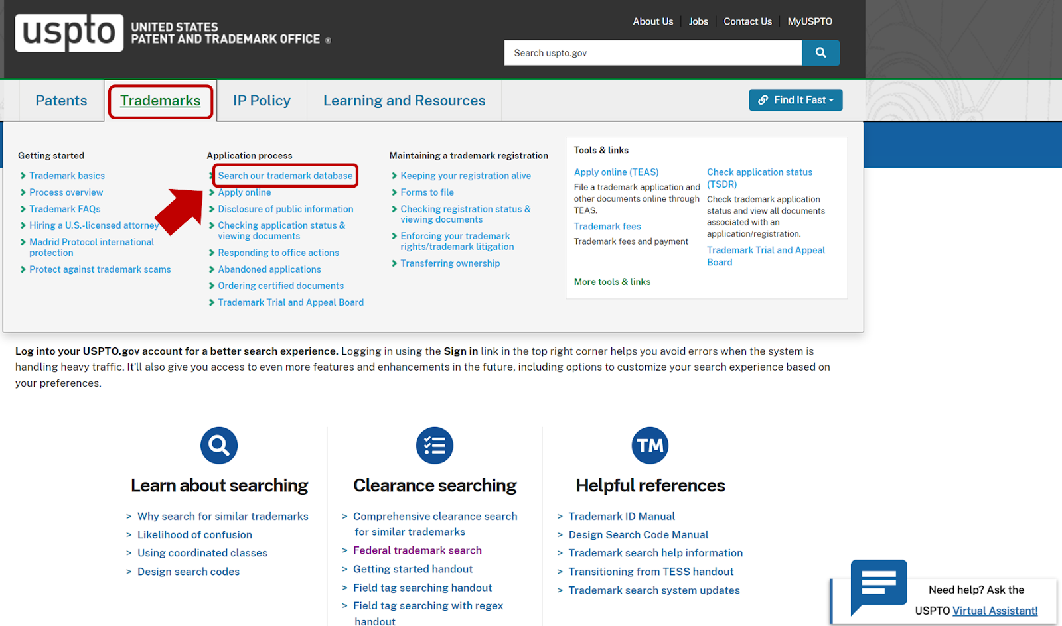Open Comprehensive clearance search link
1062x626 pixels.
point(435,524)
